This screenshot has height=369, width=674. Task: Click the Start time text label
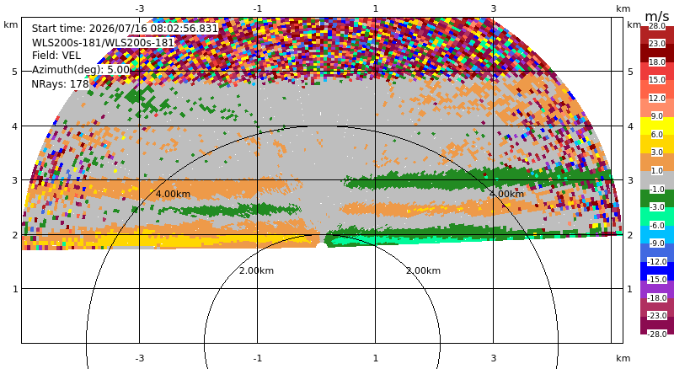(125, 29)
